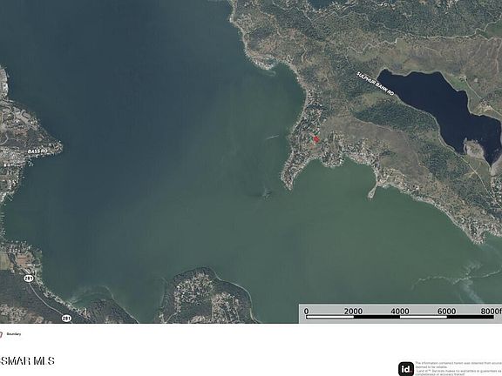Click the red parcel marker on the peninsula

316,139
